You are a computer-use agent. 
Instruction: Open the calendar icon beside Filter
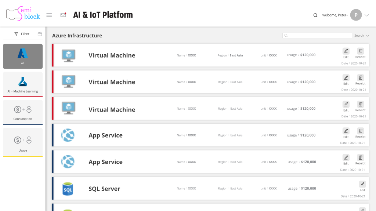[x=40, y=34]
